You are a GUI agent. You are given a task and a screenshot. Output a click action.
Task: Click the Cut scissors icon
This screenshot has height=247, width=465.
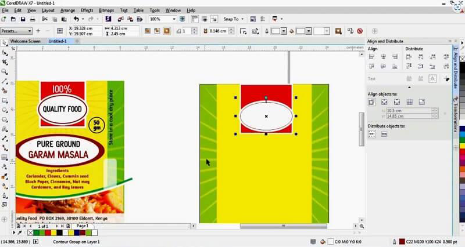pos(43,19)
